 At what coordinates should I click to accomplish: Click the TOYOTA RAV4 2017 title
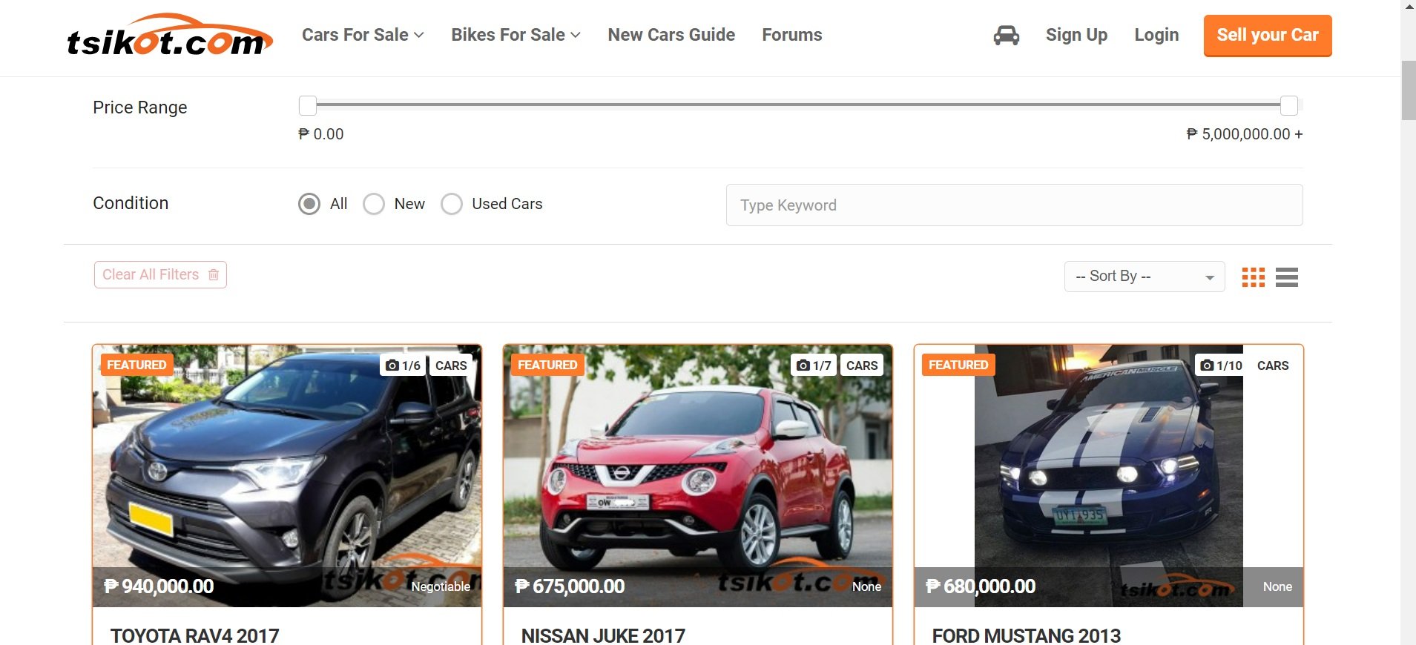pos(195,635)
